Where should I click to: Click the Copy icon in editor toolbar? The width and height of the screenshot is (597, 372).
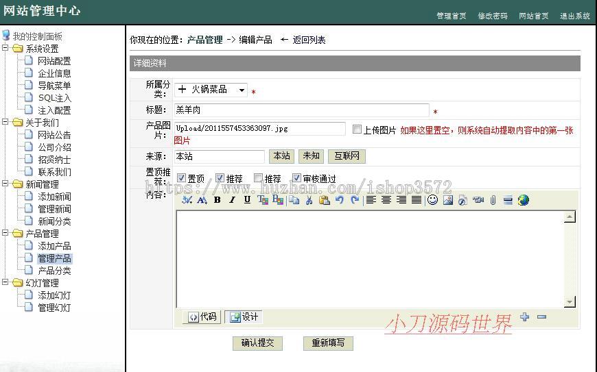(x=294, y=200)
